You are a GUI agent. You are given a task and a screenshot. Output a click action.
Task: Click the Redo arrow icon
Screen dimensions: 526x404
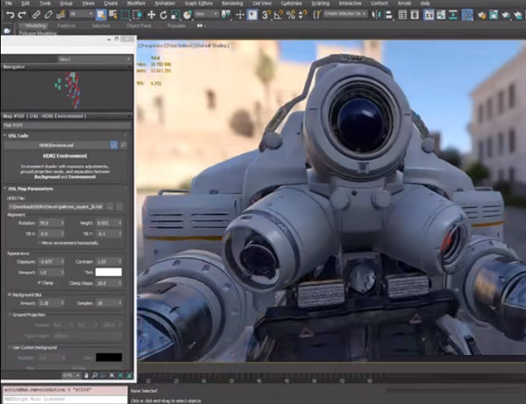(22, 15)
